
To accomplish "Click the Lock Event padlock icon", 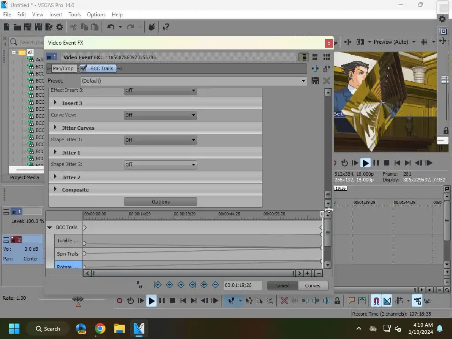I will pos(337,301).
